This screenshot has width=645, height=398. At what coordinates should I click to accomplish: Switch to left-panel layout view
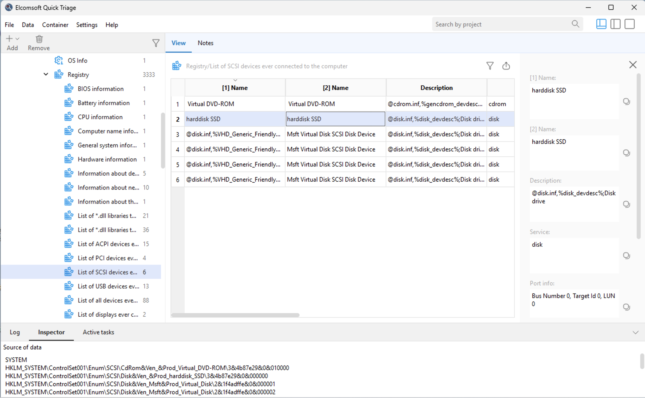(x=601, y=24)
